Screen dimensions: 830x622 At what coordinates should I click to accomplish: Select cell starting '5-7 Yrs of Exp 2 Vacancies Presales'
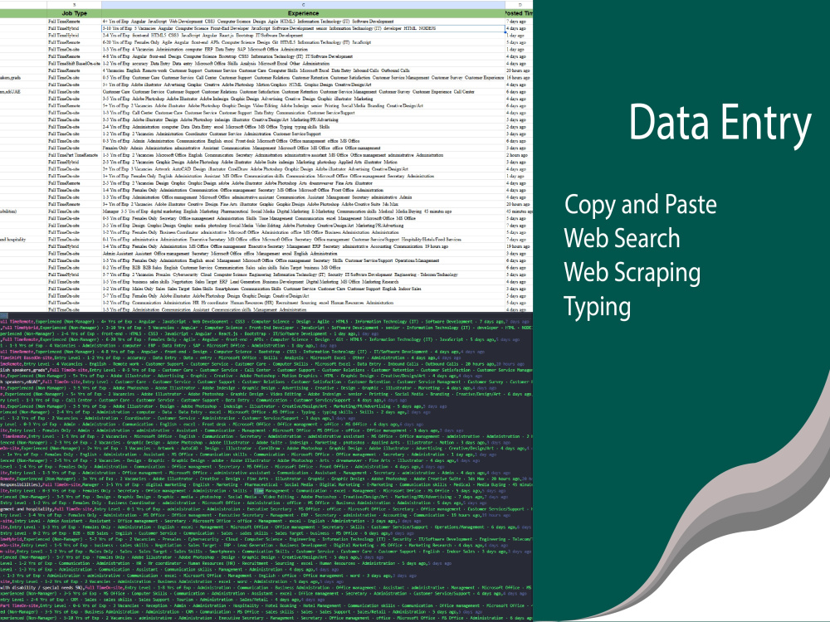pos(303,275)
